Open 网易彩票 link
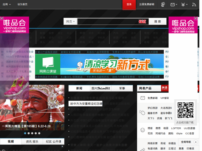202x151 pixels. 153,143
